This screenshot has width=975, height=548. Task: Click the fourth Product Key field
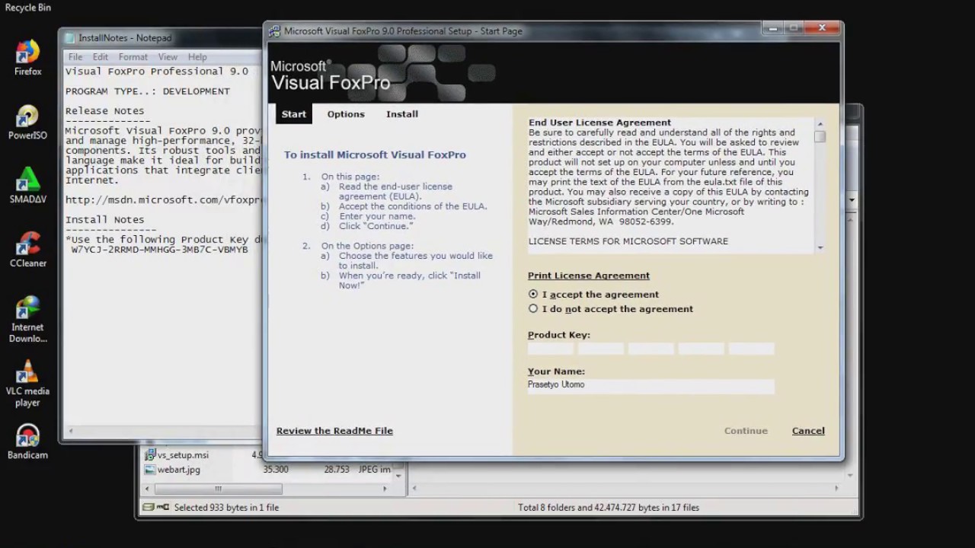pyautogui.click(x=702, y=349)
